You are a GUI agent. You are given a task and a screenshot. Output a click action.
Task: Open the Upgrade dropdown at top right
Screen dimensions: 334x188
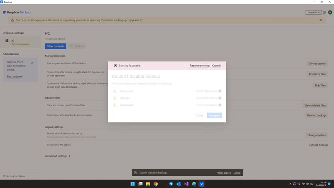pyautogui.click(x=314, y=13)
